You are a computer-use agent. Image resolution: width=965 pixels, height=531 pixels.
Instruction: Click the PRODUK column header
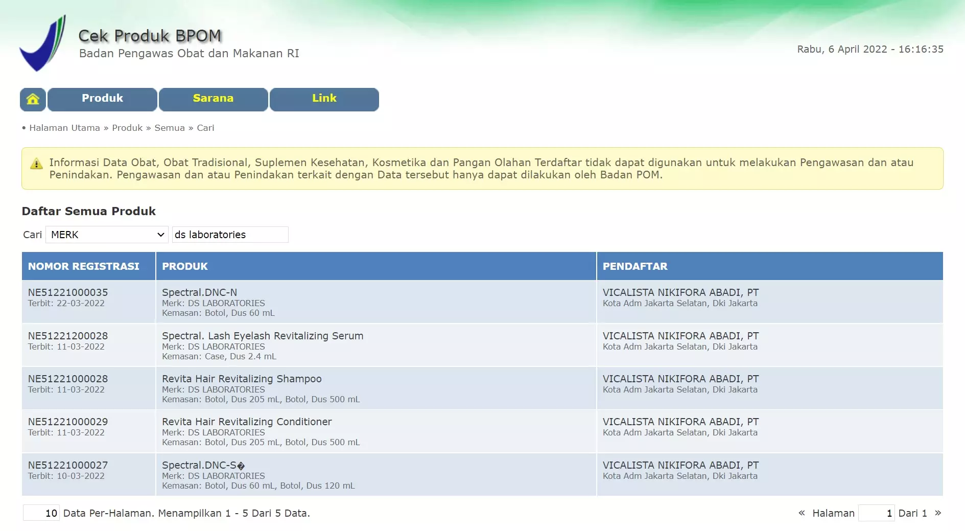pyautogui.click(x=376, y=266)
